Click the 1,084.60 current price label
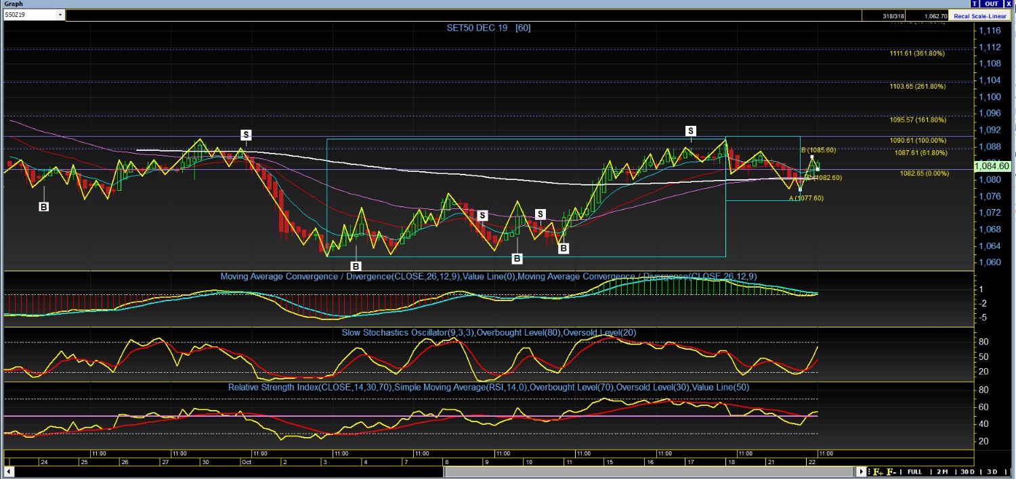This screenshot has height=479, width=1016. click(993, 166)
